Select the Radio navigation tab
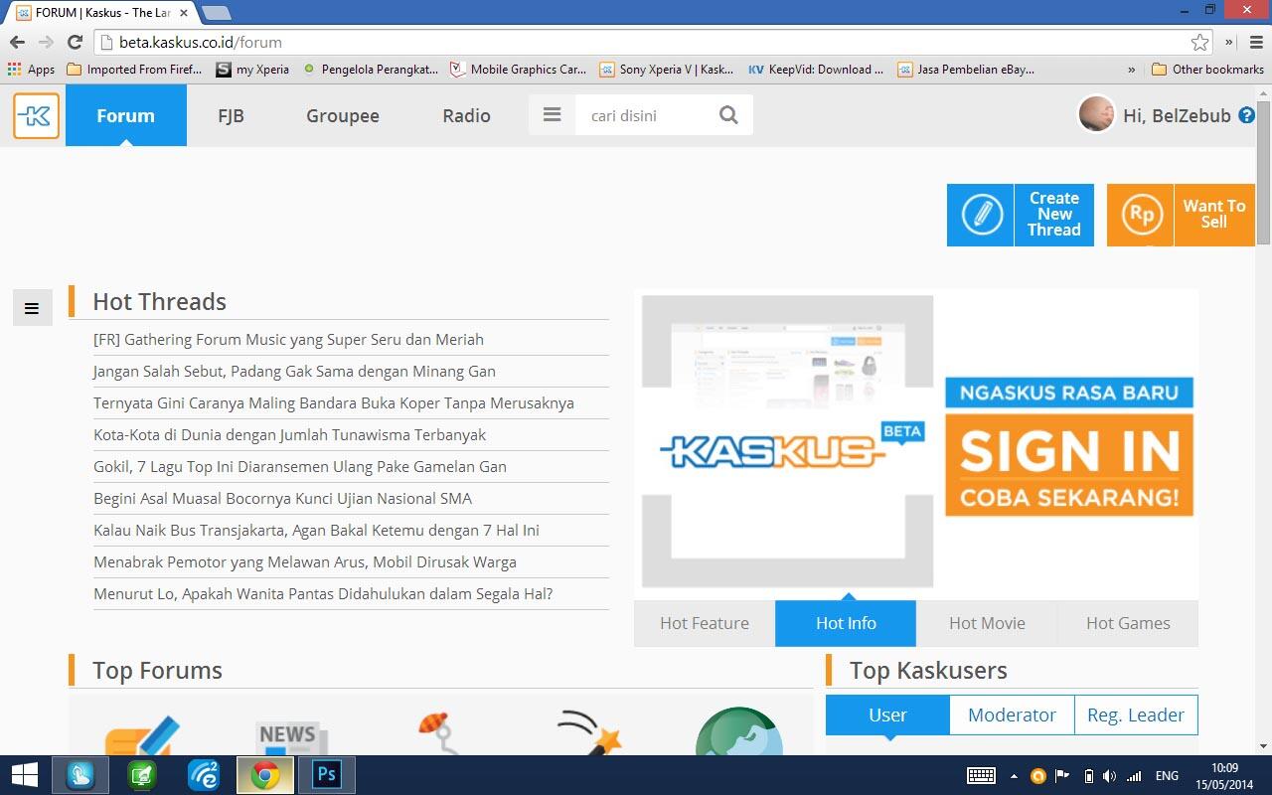The height and width of the screenshot is (795, 1272). pos(466,115)
